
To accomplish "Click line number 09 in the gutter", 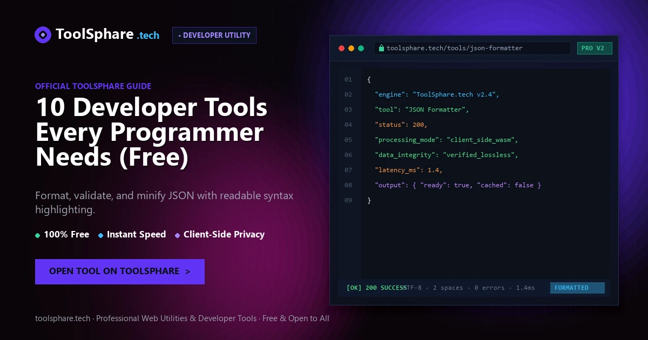I will pyautogui.click(x=348, y=200).
